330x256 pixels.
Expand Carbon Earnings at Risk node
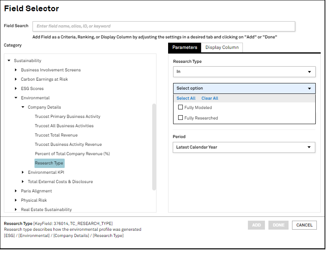pos(16,79)
